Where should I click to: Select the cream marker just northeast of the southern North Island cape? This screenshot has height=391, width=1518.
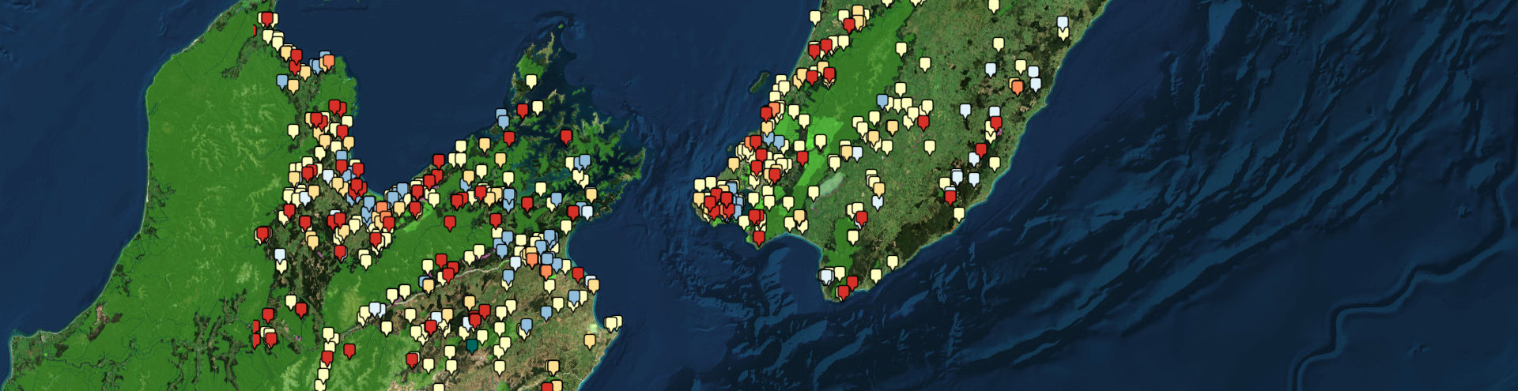[875, 275]
